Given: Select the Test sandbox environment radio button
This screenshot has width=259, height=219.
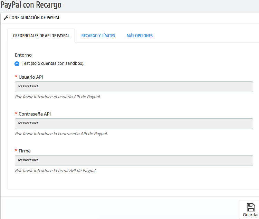Looking at the screenshot, I should click(x=17, y=64).
